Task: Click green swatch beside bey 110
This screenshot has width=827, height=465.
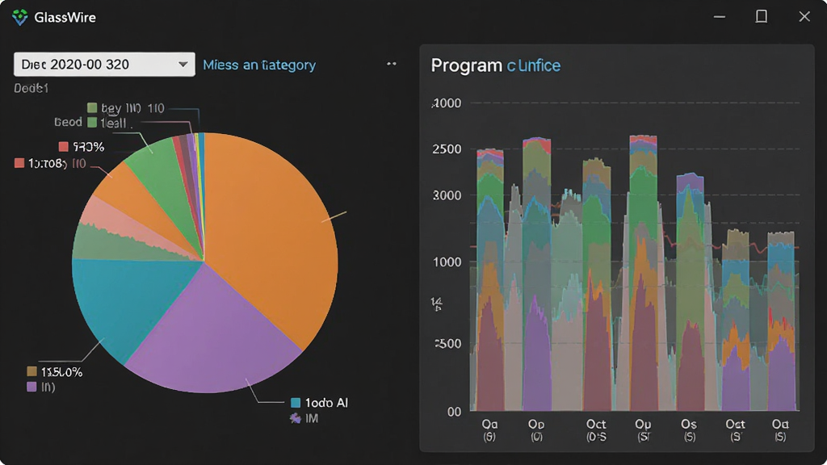Action: [x=92, y=107]
